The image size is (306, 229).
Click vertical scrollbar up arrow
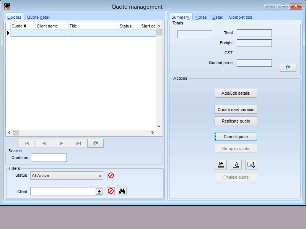tap(159, 26)
